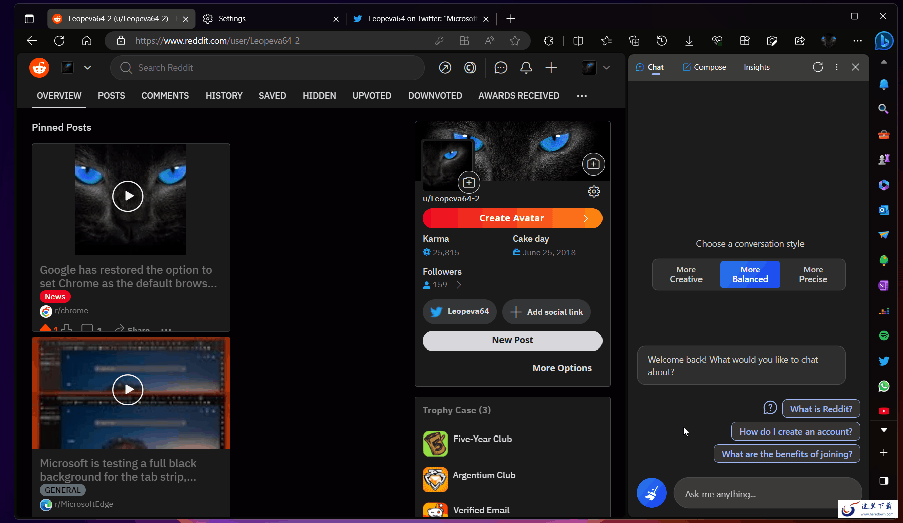Open Games chess icon in Edge sidebar

tap(884, 159)
